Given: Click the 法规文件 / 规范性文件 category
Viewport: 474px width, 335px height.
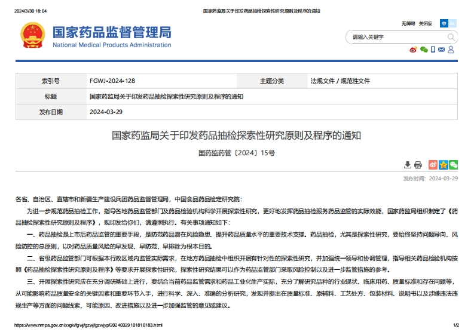Looking at the screenshot, I should 340,81.
